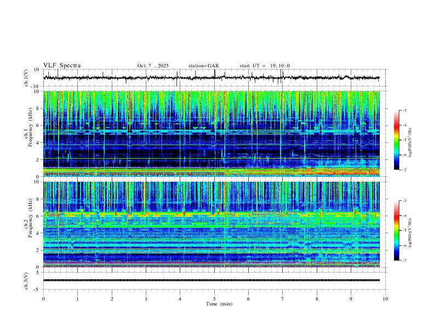Click the ch.1 voltage waveform trace
Viewport: 434px width, 335px height.
[x=212, y=78]
